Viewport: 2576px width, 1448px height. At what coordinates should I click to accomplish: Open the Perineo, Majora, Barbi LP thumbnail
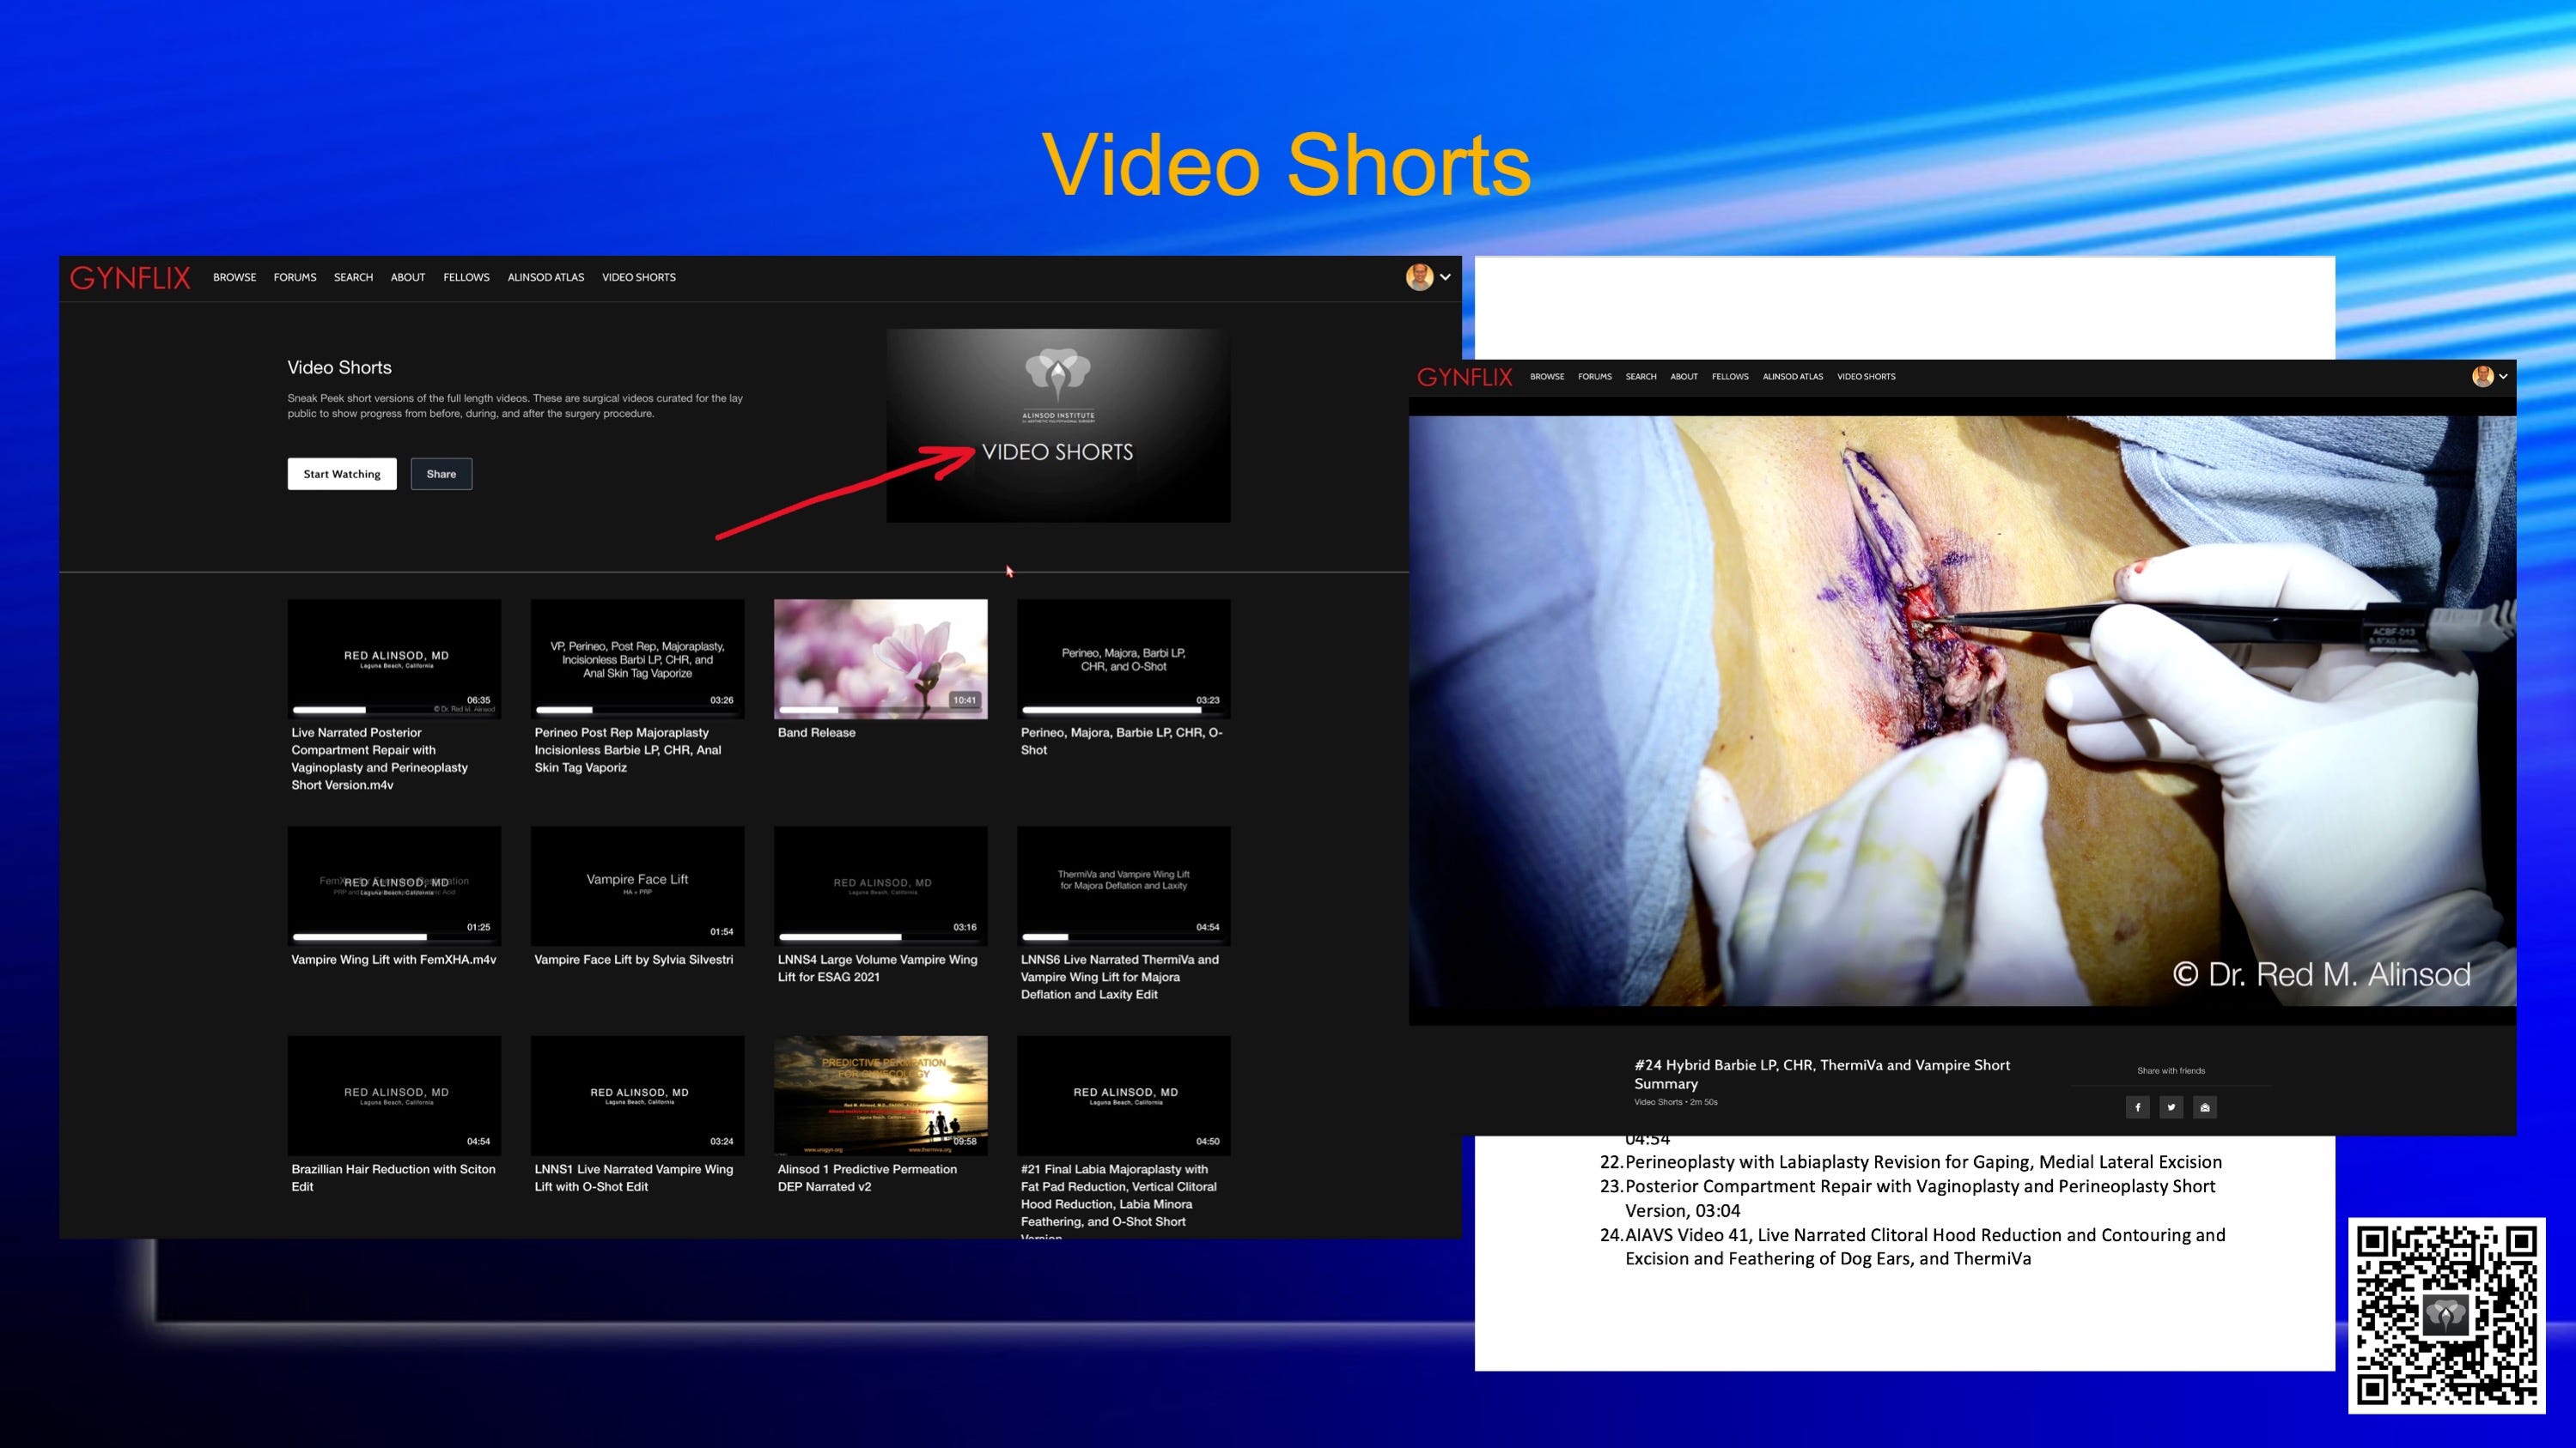[x=1124, y=658]
